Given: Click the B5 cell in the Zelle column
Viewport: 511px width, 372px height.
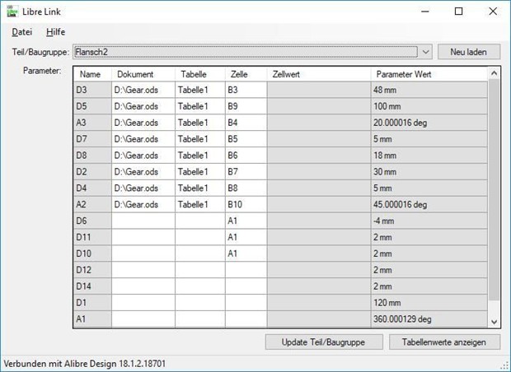Looking at the screenshot, I should (246, 139).
